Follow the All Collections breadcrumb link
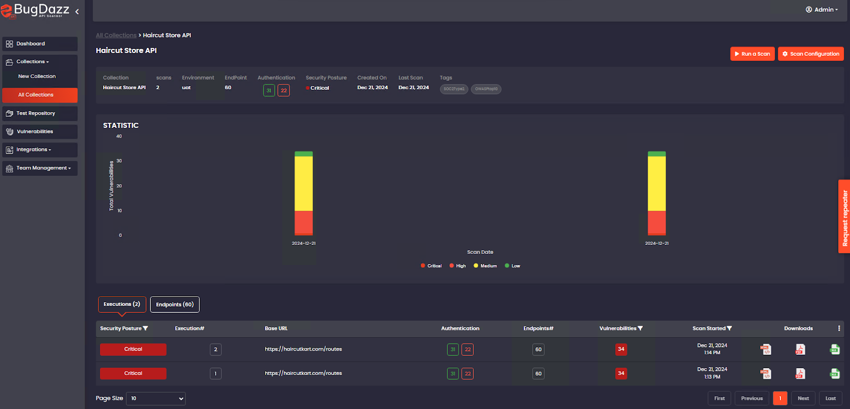The width and height of the screenshot is (850, 409). 116,35
